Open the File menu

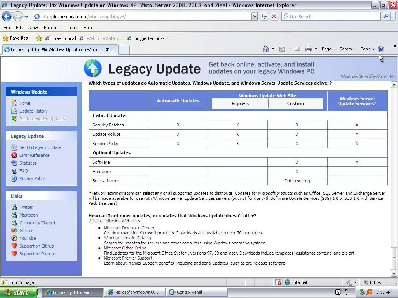[x=7, y=28]
